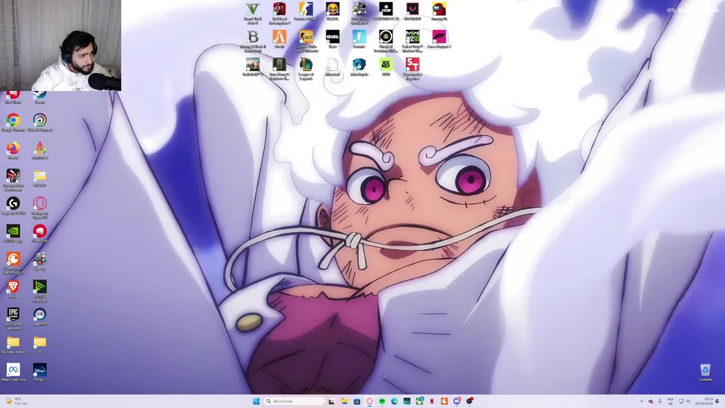The width and height of the screenshot is (725, 408).
Task: Open the 360 folder on desktop
Action: (40, 345)
